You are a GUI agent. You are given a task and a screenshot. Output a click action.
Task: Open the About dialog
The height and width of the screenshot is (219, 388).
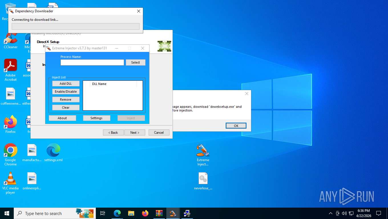(x=62, y=118)
